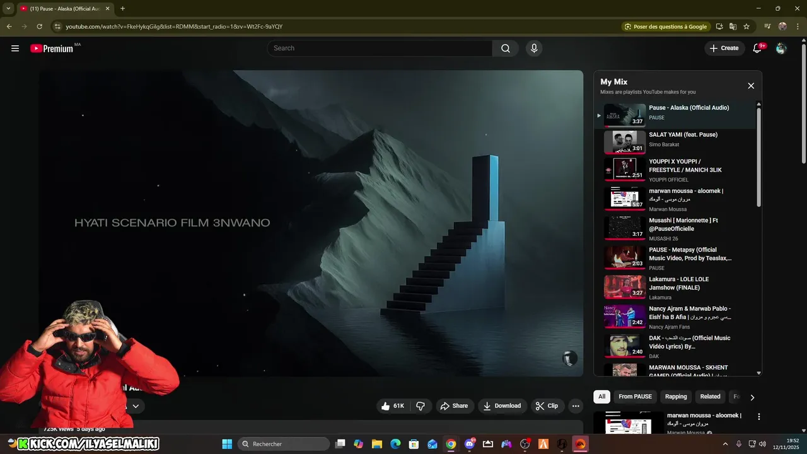Viewport: 807px width, 454px height.
Task: Select the All filter chip
Action: pyautogui.click(x=602, y=397)
